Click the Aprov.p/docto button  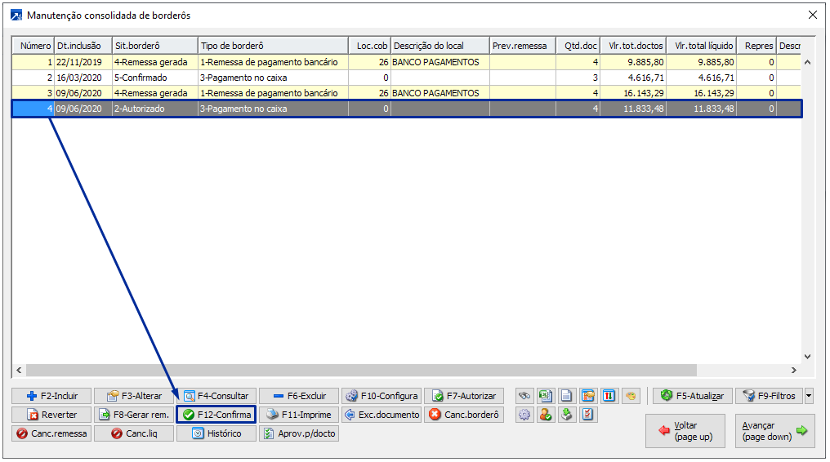[299, 433]
